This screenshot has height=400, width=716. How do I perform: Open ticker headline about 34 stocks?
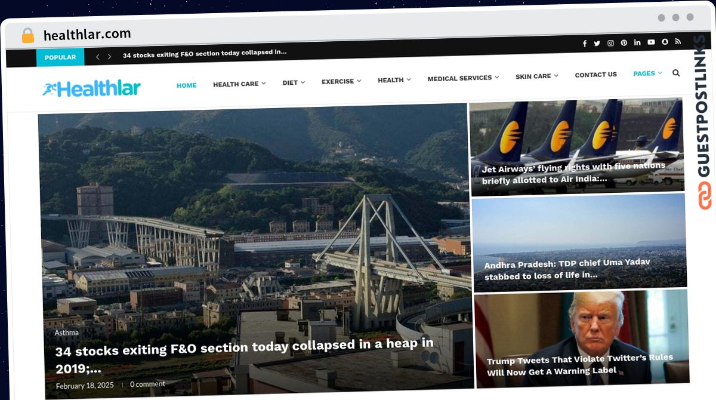coord(205,53)
